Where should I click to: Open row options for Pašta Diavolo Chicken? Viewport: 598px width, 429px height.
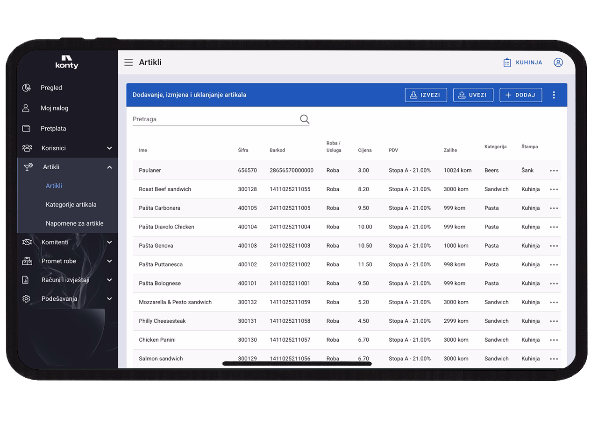pyautogui.click(x=554, y=227)
